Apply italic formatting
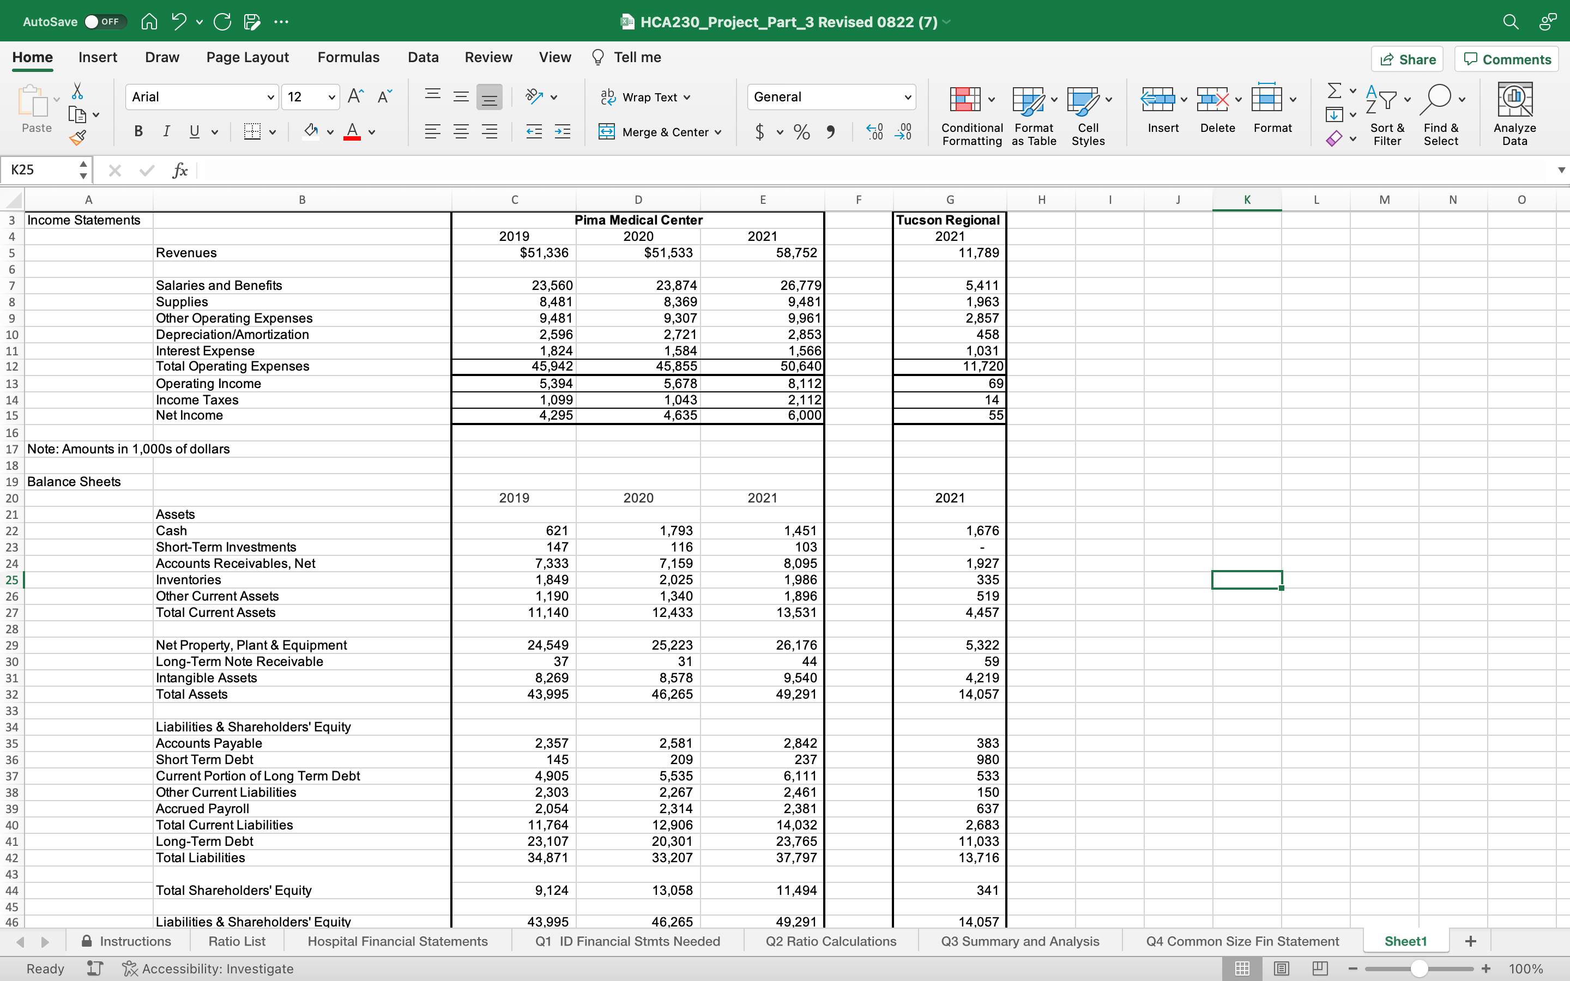Image resolution: width=1570 pixels, height=981 pixels. tap(167, 132)
